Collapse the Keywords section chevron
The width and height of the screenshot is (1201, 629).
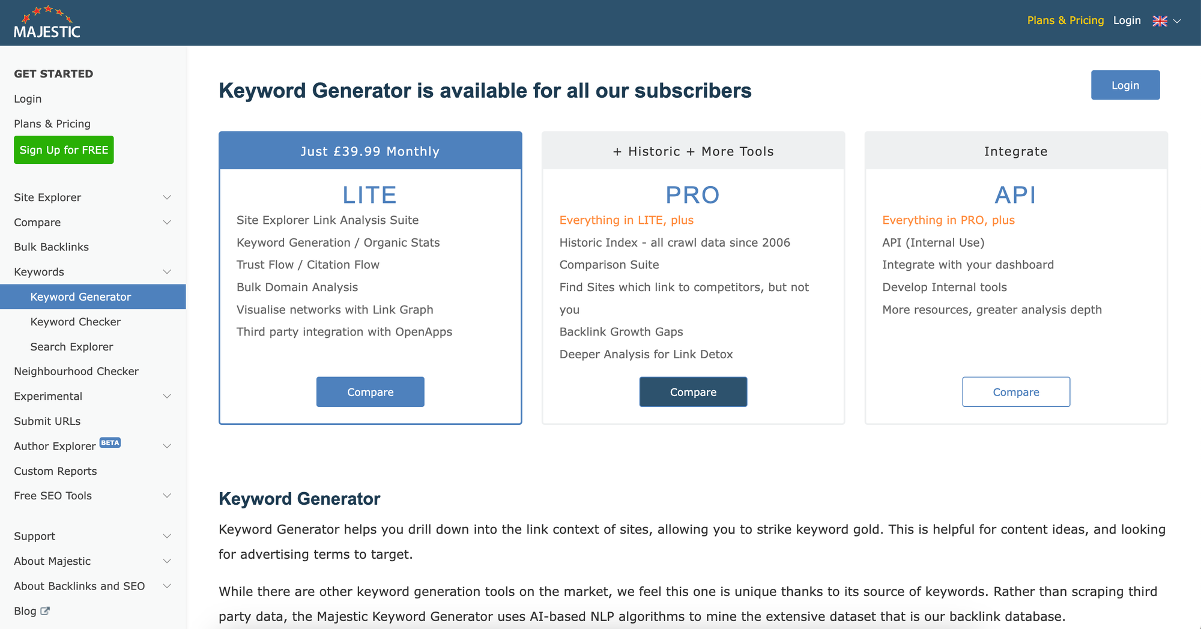coord(167,272)
